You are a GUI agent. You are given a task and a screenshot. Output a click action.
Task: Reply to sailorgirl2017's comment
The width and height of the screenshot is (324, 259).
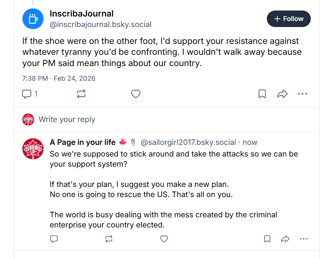[x=54, y=239]
